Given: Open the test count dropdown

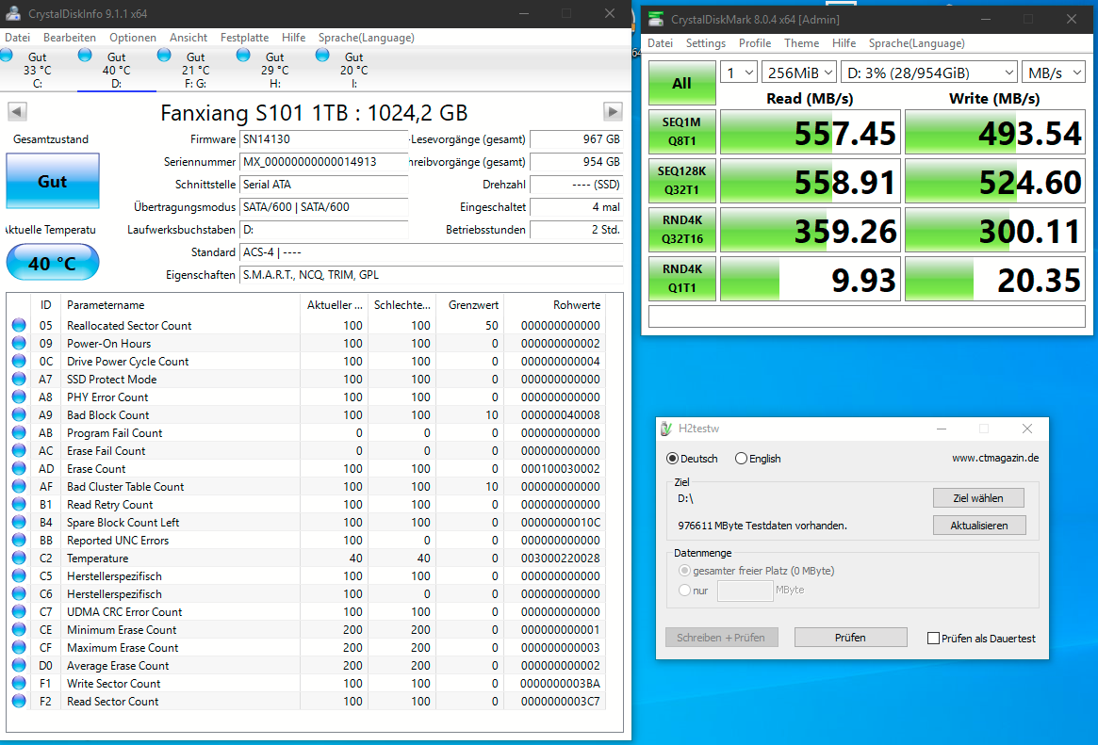Looking at the screenshot, I should click(738, 73).
